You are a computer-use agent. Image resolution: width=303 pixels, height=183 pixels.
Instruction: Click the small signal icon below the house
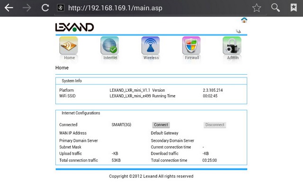tap(239, 31)
